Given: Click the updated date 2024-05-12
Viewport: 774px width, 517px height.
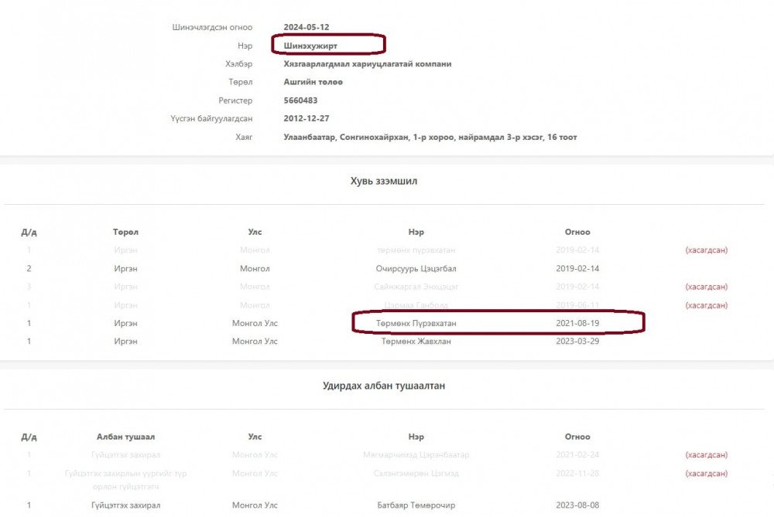Looking at the screenshot, I should [x=307, y=27].
